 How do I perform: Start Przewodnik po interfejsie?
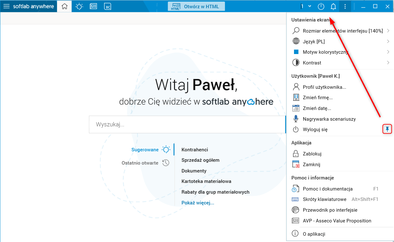(x=330, y=210)
